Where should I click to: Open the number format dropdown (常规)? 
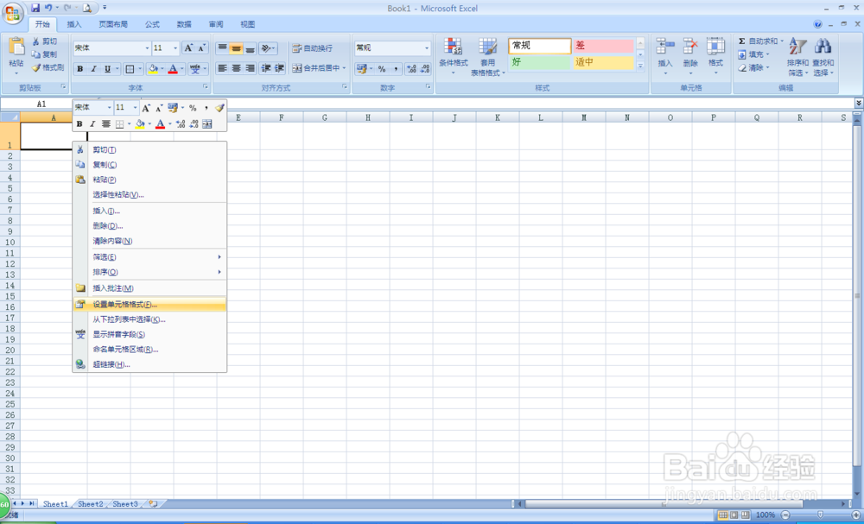(x=427, y=47)
